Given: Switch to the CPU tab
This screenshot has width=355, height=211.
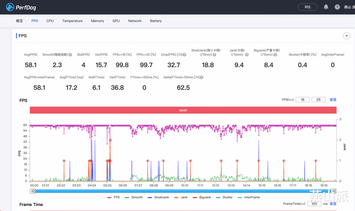Looking at the screenshot, I should [x=50, y=21].
